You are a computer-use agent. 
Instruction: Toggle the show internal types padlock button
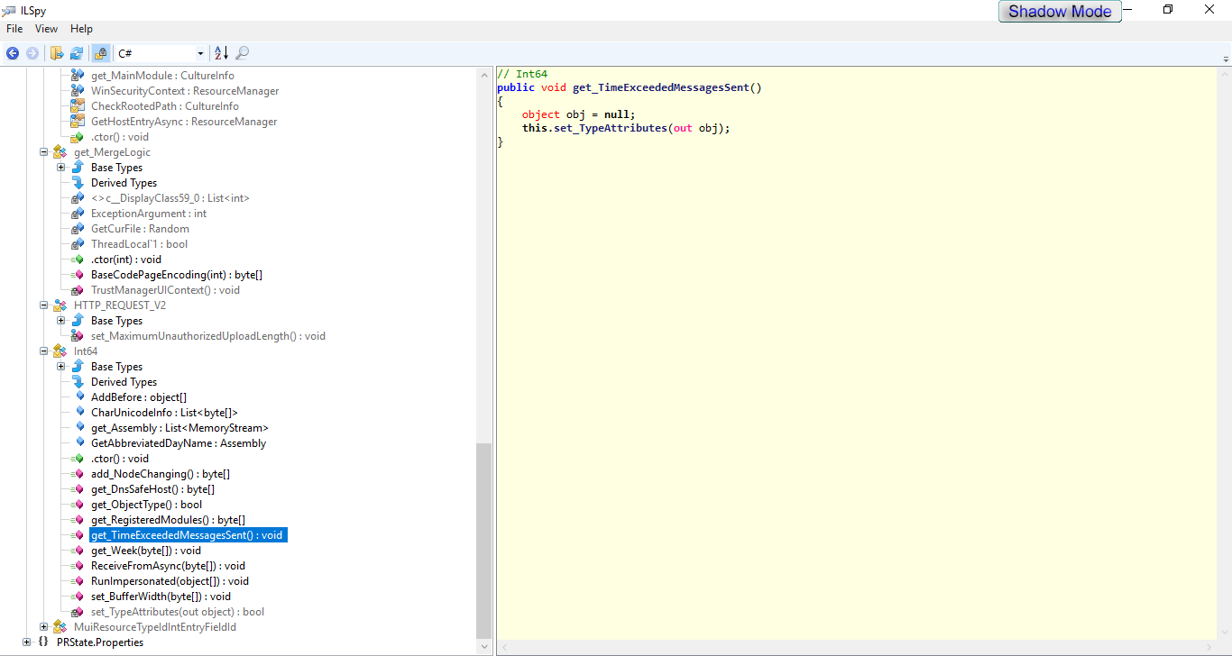point(100,53)
